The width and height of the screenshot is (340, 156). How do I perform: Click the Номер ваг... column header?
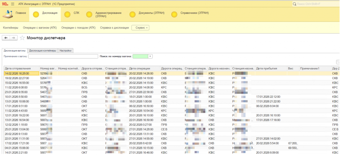tap(48, 68)
